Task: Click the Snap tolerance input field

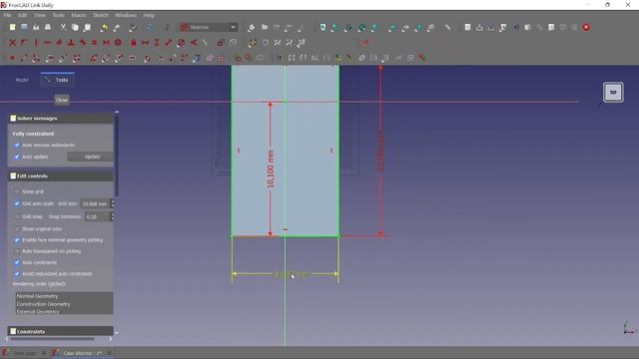Action: point(98,216)
